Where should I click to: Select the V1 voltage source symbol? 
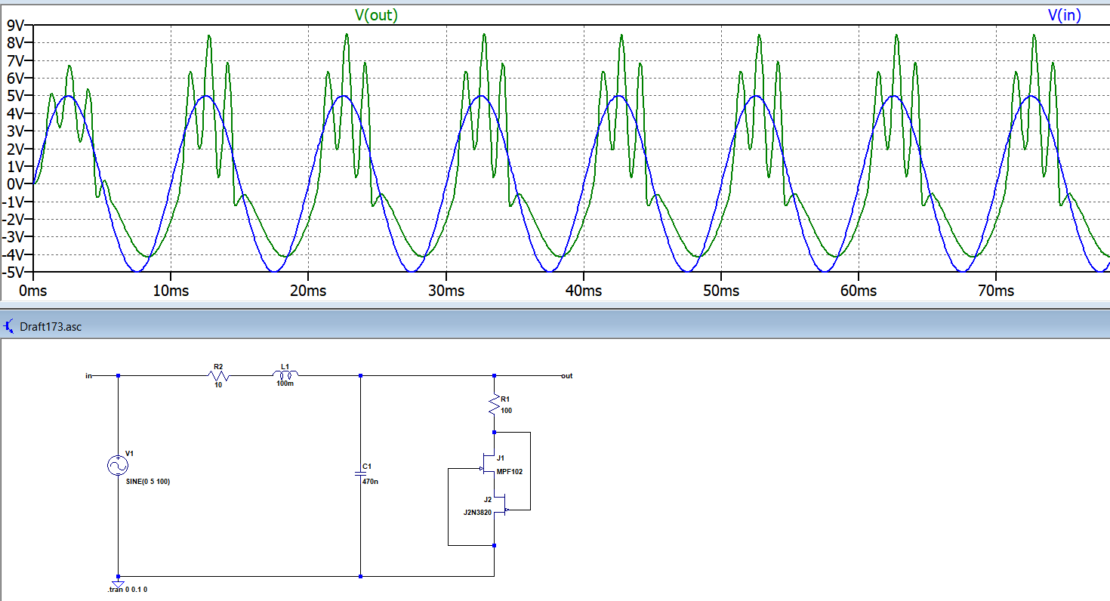119,466
